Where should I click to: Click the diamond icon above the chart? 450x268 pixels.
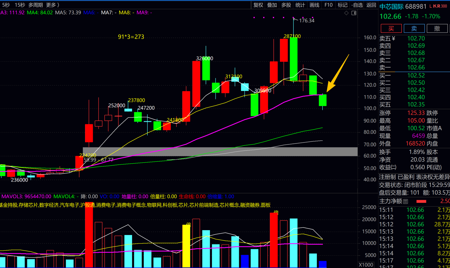point(346,13)
